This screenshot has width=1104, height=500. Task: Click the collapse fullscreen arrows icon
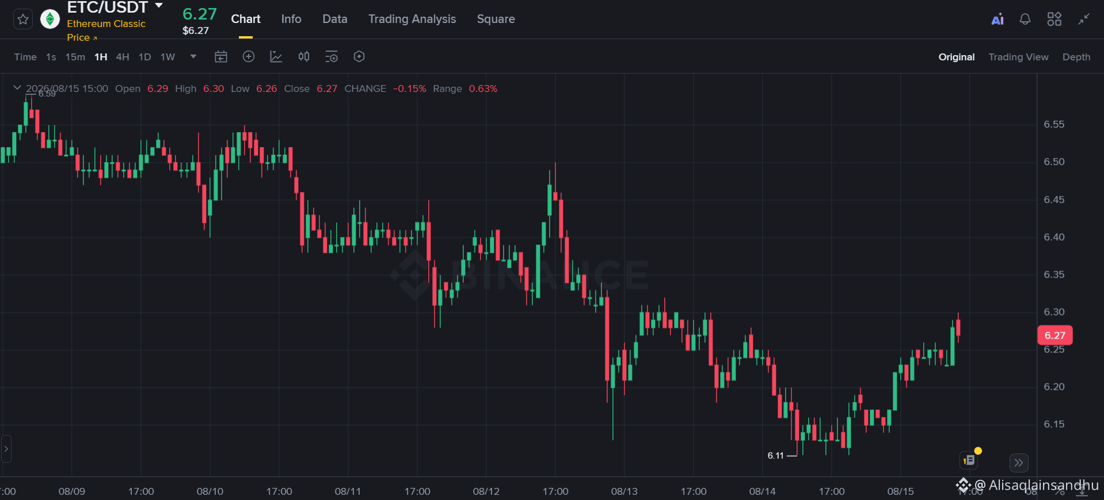pyautogui.click(x=1084, y=19)
